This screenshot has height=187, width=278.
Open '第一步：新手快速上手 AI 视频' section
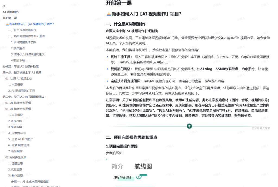tap(22, 72)
